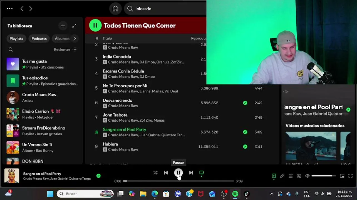Play the track No Te Preocupes por Mí
The width and height of the screenshot is (357, 200).
(125, 86)
